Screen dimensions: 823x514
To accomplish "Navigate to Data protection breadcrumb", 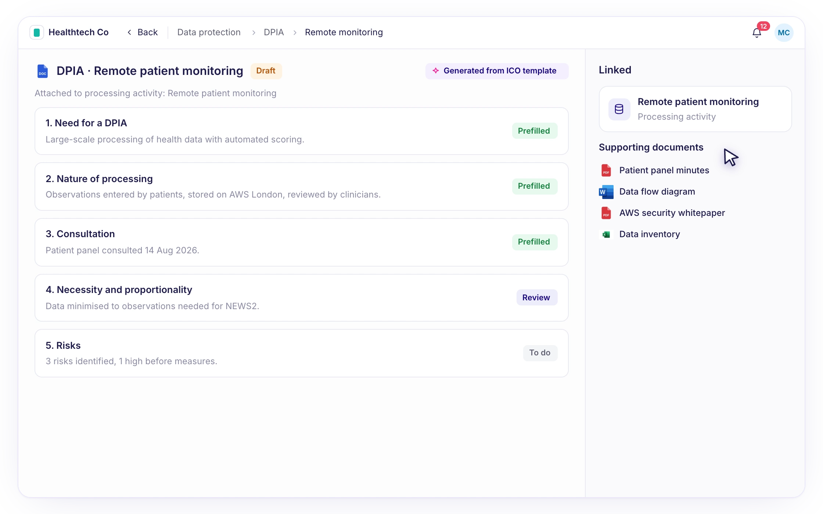I will 209,32.
